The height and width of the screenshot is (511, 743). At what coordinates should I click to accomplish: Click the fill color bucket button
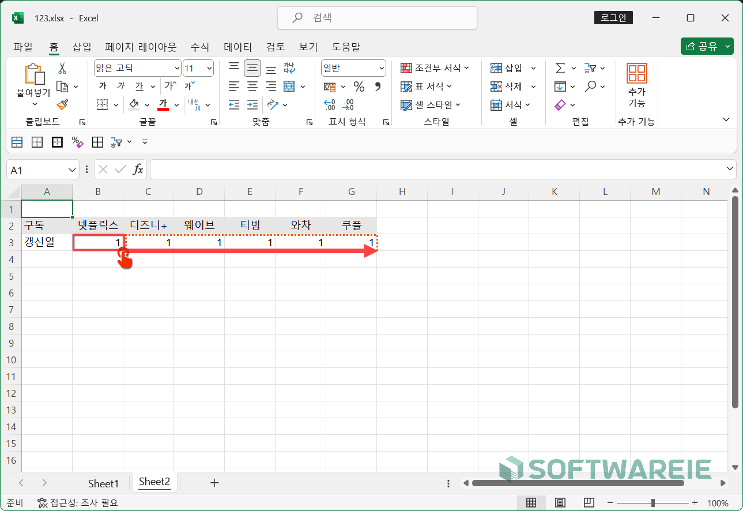pyautogui.click(x=134, y=104)
